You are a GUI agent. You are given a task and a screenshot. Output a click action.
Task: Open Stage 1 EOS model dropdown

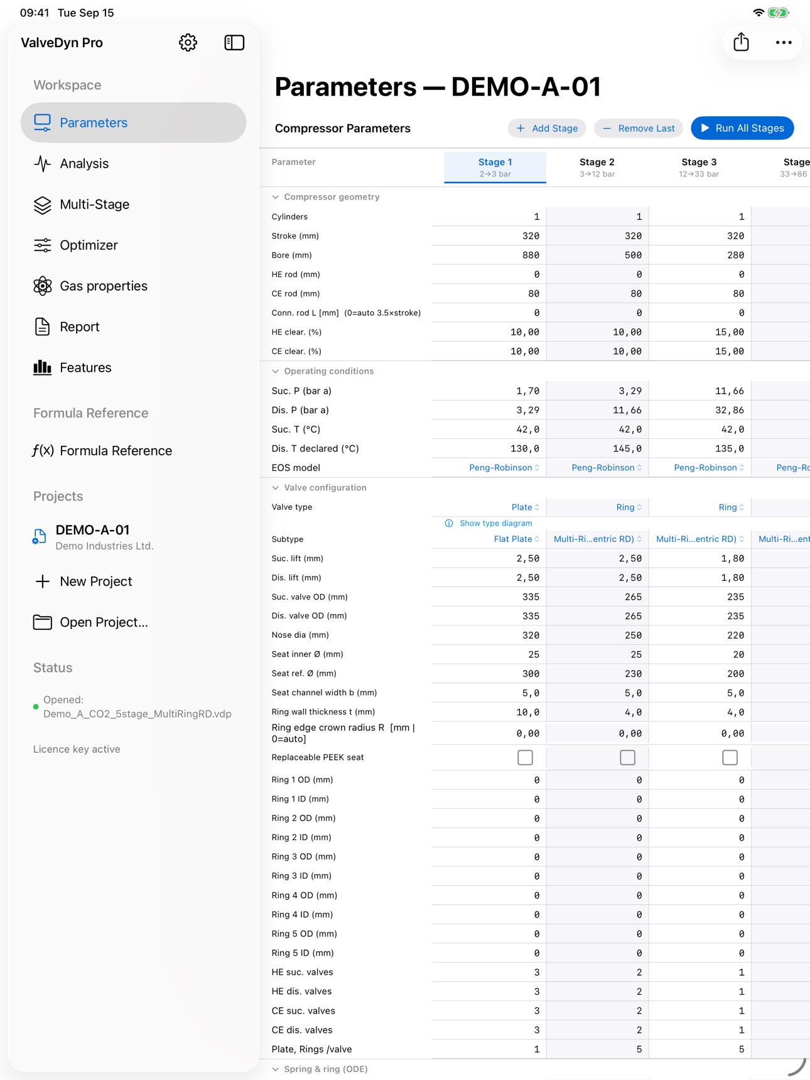click(x=504, y=468)
